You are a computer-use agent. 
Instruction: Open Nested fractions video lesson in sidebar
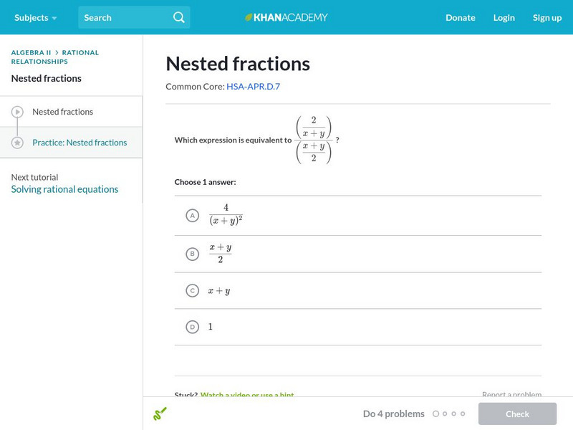click(x=62, y=112)
